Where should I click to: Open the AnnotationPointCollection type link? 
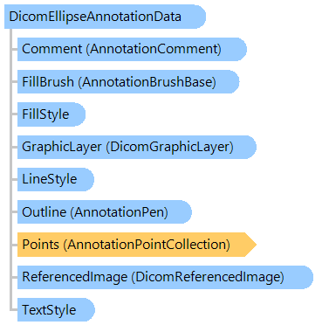coord(147,245)
